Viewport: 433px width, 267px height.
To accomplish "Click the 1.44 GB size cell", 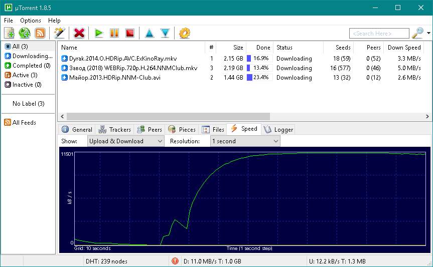I will [x=233, y=78].
